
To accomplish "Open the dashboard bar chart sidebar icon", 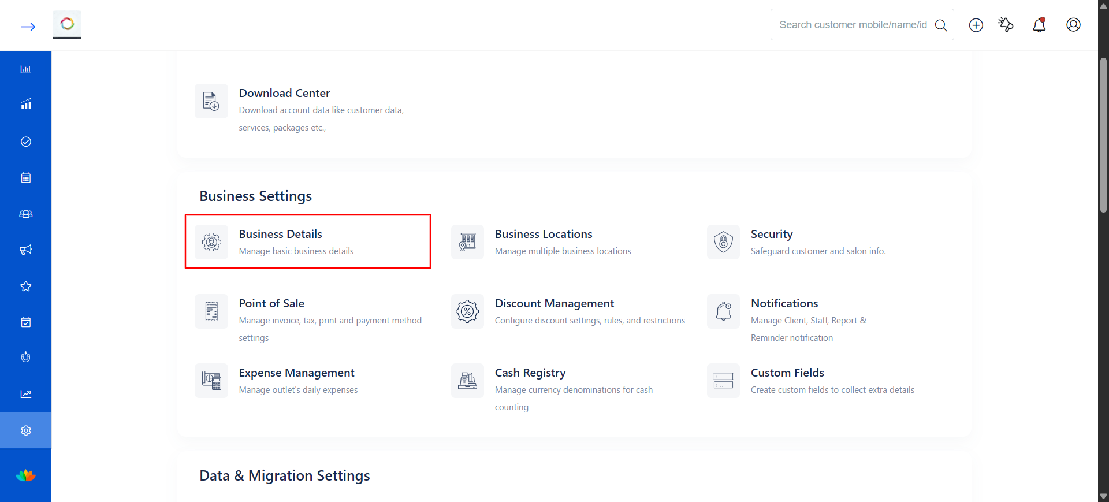I will tap(26, 69).
